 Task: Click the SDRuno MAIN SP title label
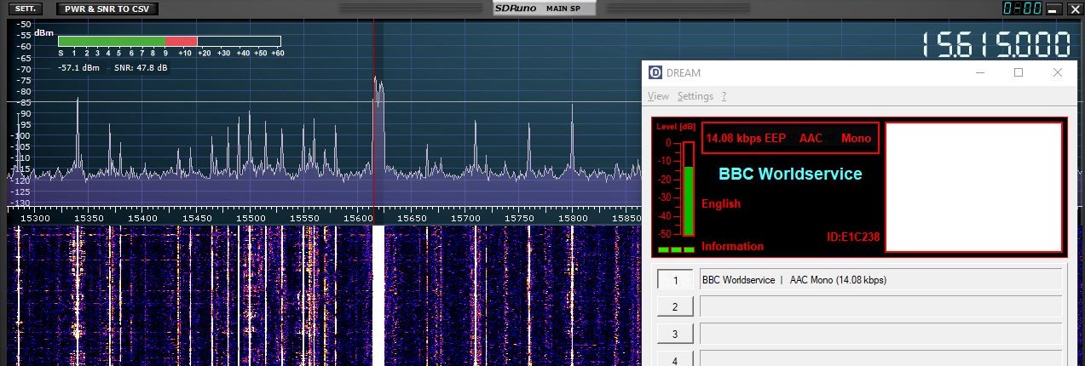[545, 9]
